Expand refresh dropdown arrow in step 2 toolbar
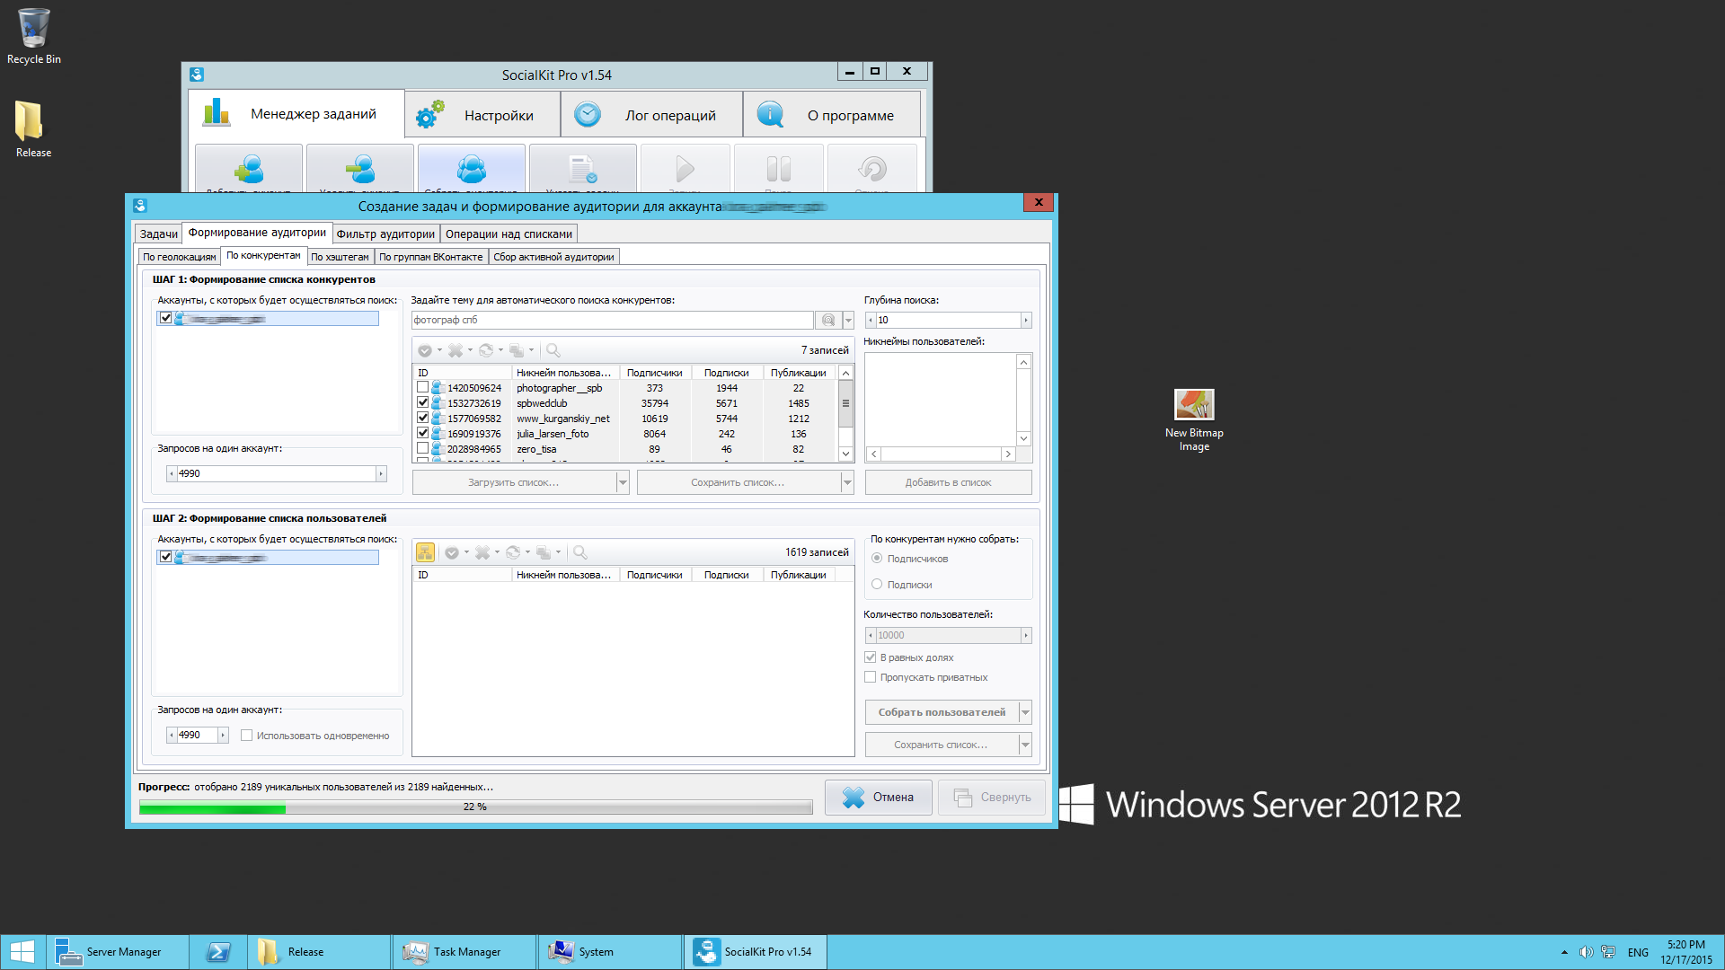The height and width of the screenshot is (970, 1725). click(527, 552)
